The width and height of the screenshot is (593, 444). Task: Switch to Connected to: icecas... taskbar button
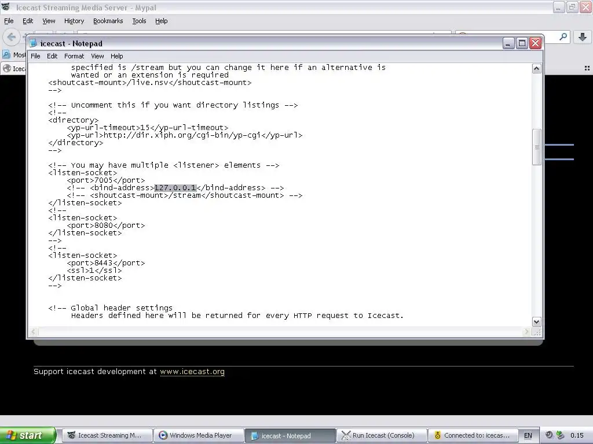click(x=473, y=435)
